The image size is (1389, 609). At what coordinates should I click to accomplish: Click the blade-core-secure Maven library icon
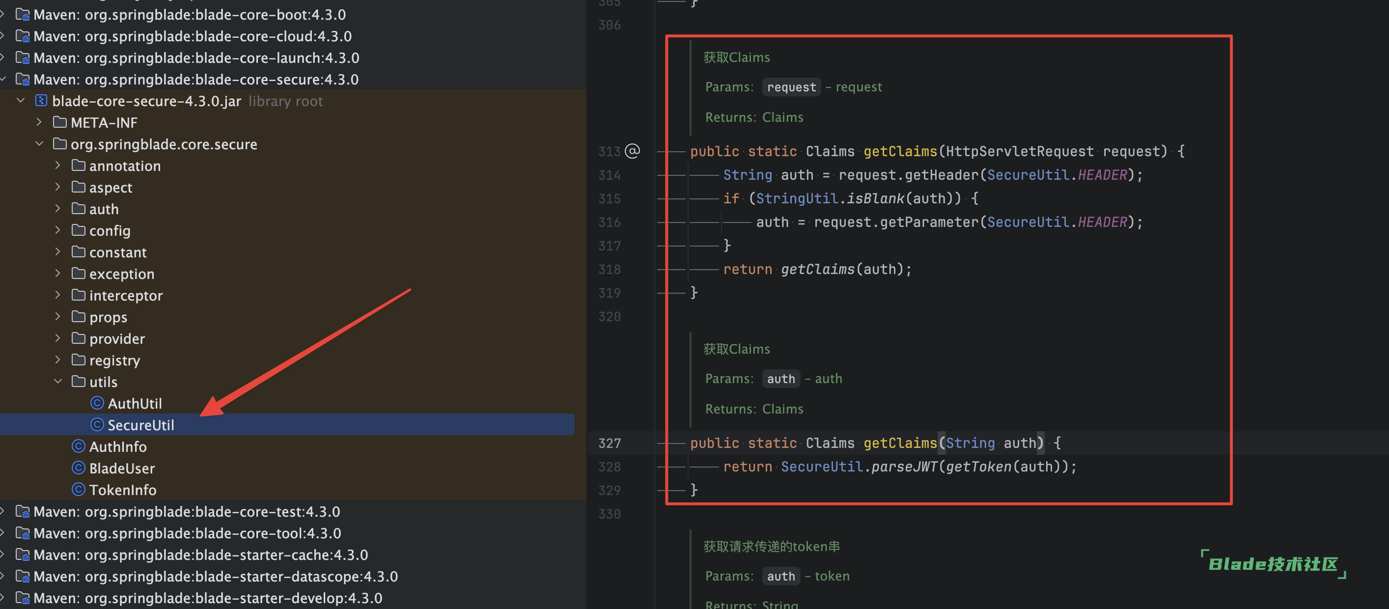[x=23, y=79]
